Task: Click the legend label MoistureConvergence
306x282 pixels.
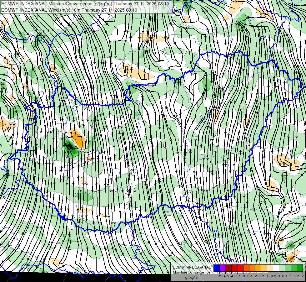Action: click(x=192, y=272)
